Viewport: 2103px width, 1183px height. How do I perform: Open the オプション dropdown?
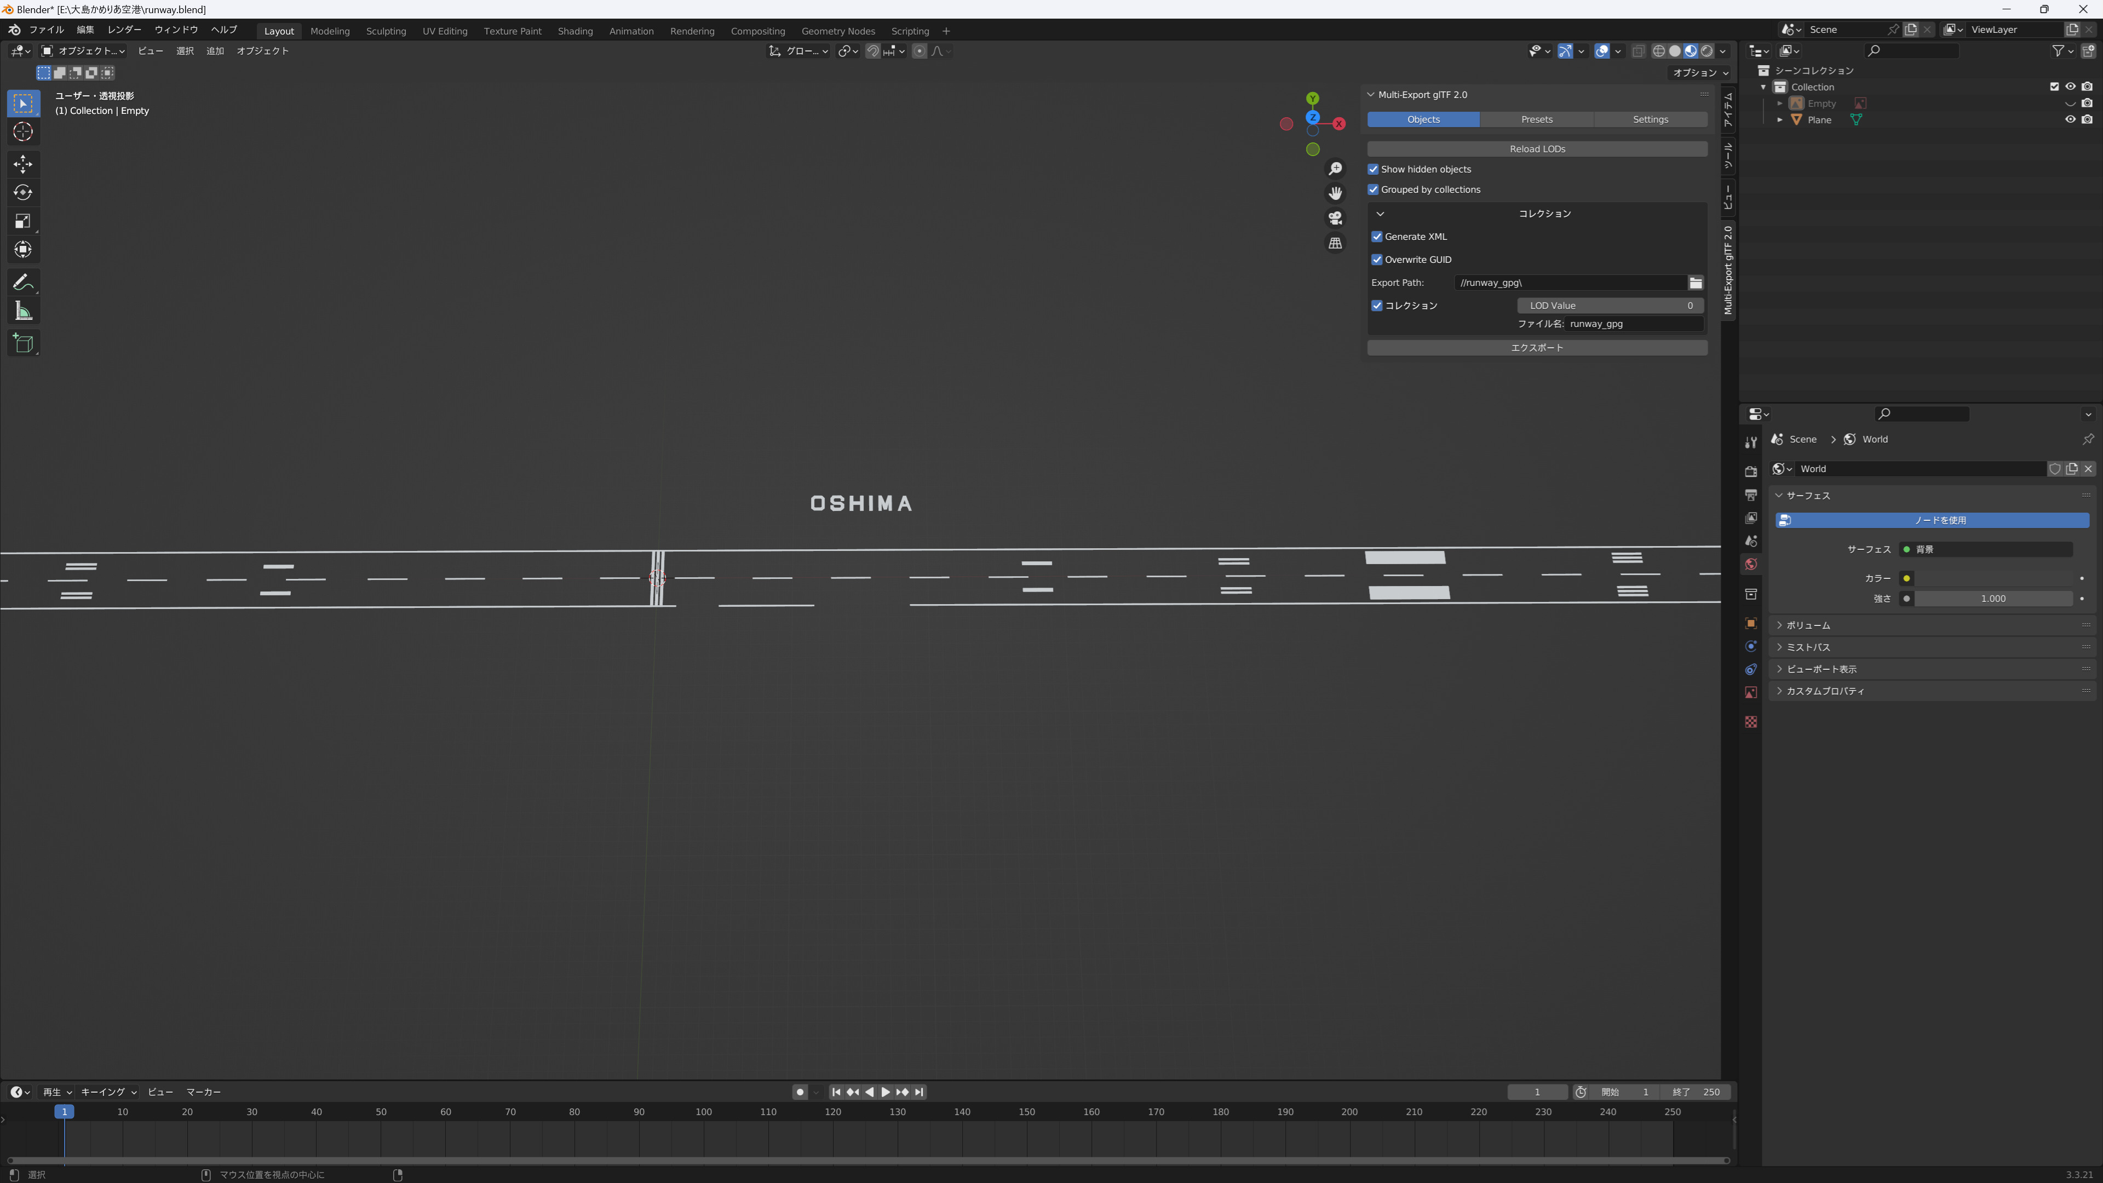1700,73
